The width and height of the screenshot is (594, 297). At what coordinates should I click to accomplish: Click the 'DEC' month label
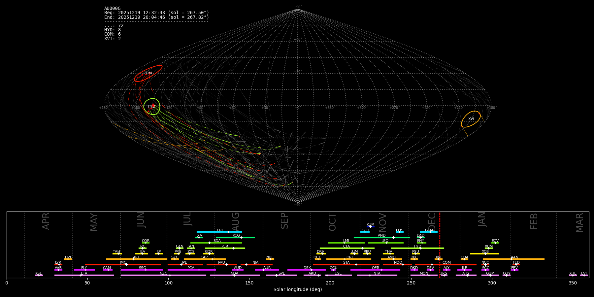point(432,222)
